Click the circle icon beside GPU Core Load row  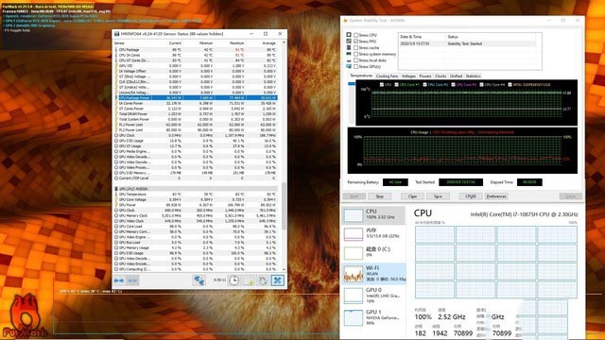[116, 227]
